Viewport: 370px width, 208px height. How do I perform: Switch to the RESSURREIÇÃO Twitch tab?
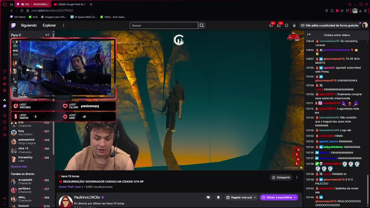point(33,4)
